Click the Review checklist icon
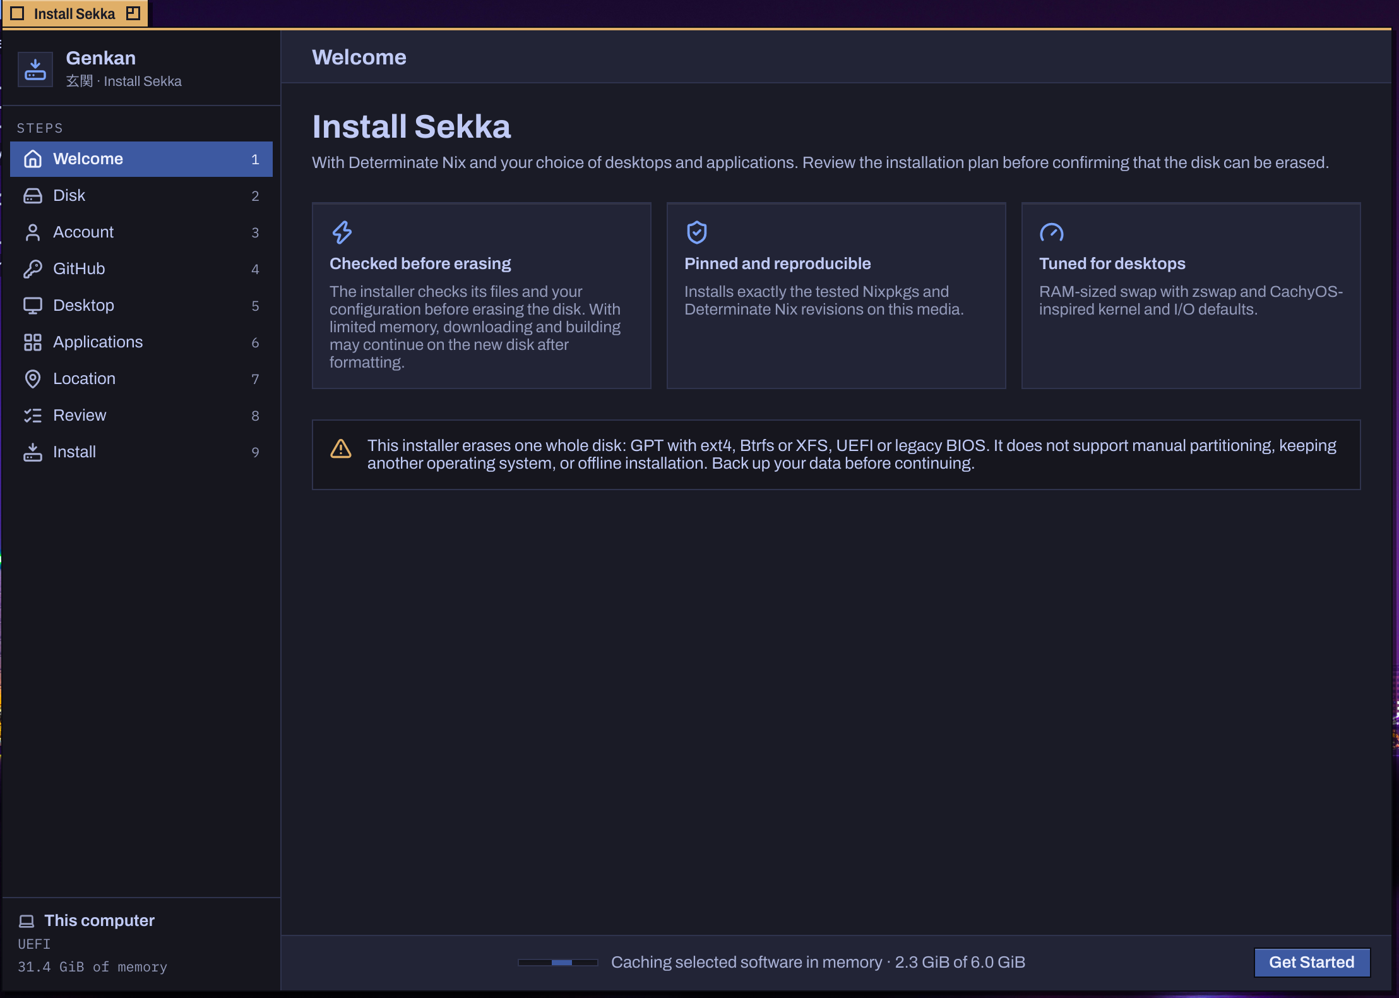The width and height of the screenshot is (1399, 998). click(33, 416)
